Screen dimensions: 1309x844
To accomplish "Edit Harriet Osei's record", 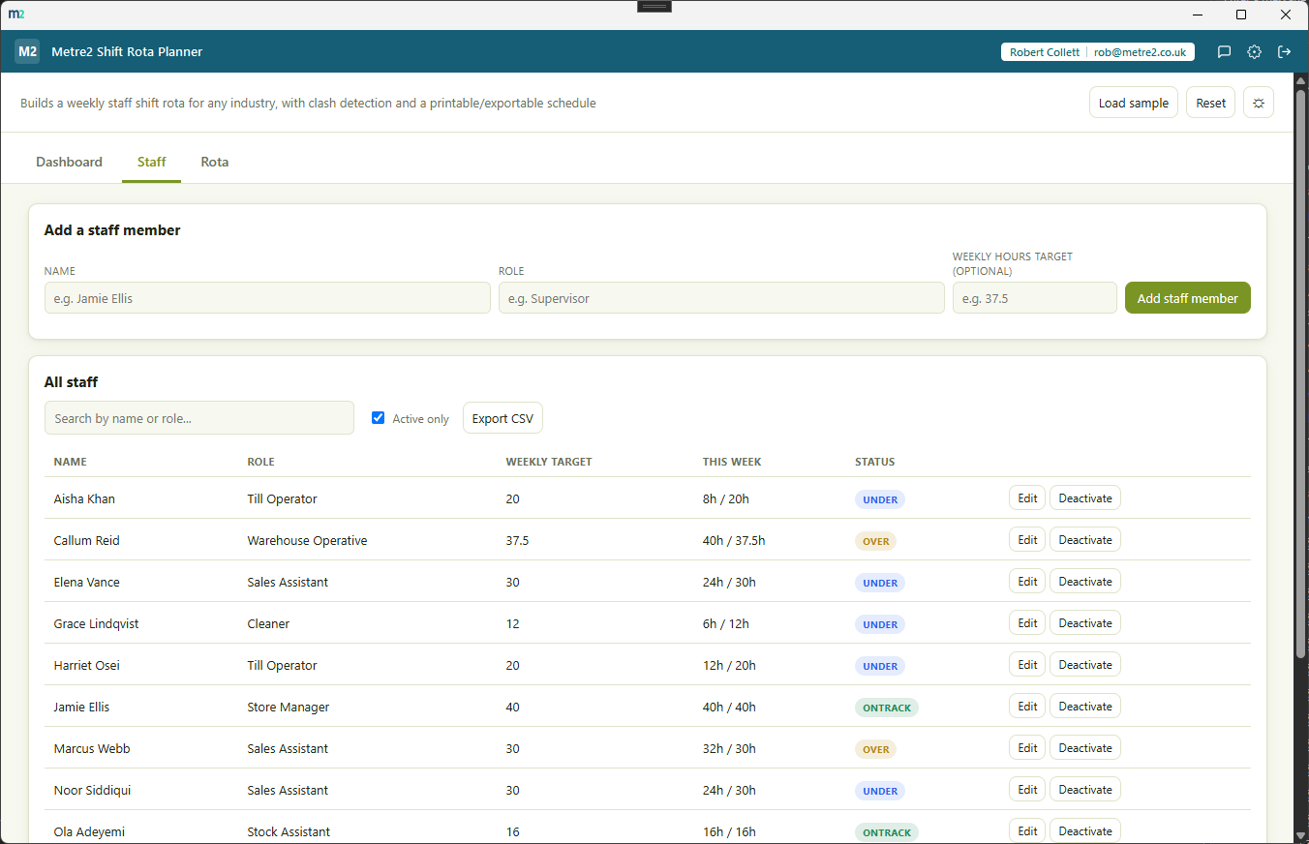I will (1027, 665).
